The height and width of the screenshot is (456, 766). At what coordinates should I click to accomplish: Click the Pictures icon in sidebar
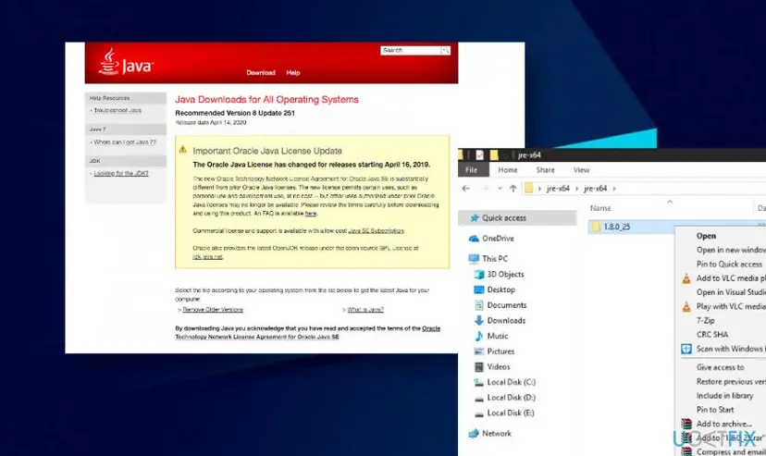click(x=479, y=351)
